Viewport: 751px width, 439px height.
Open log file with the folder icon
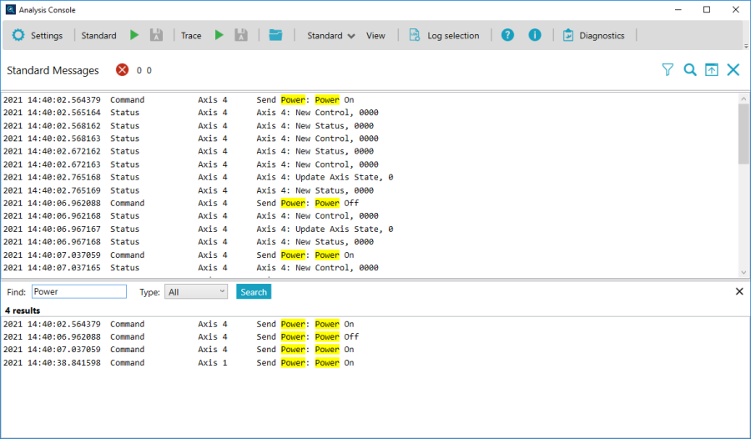point(275,35)
